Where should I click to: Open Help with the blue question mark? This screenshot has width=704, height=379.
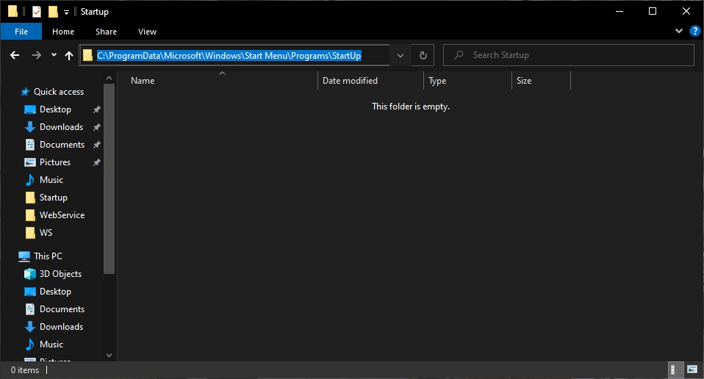coord(694,32)
